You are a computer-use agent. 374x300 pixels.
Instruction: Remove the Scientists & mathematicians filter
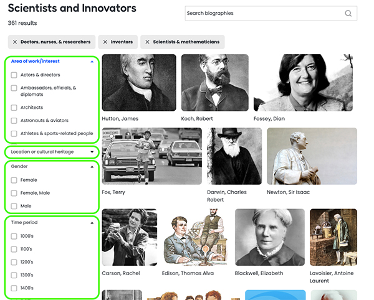point(147,42)
